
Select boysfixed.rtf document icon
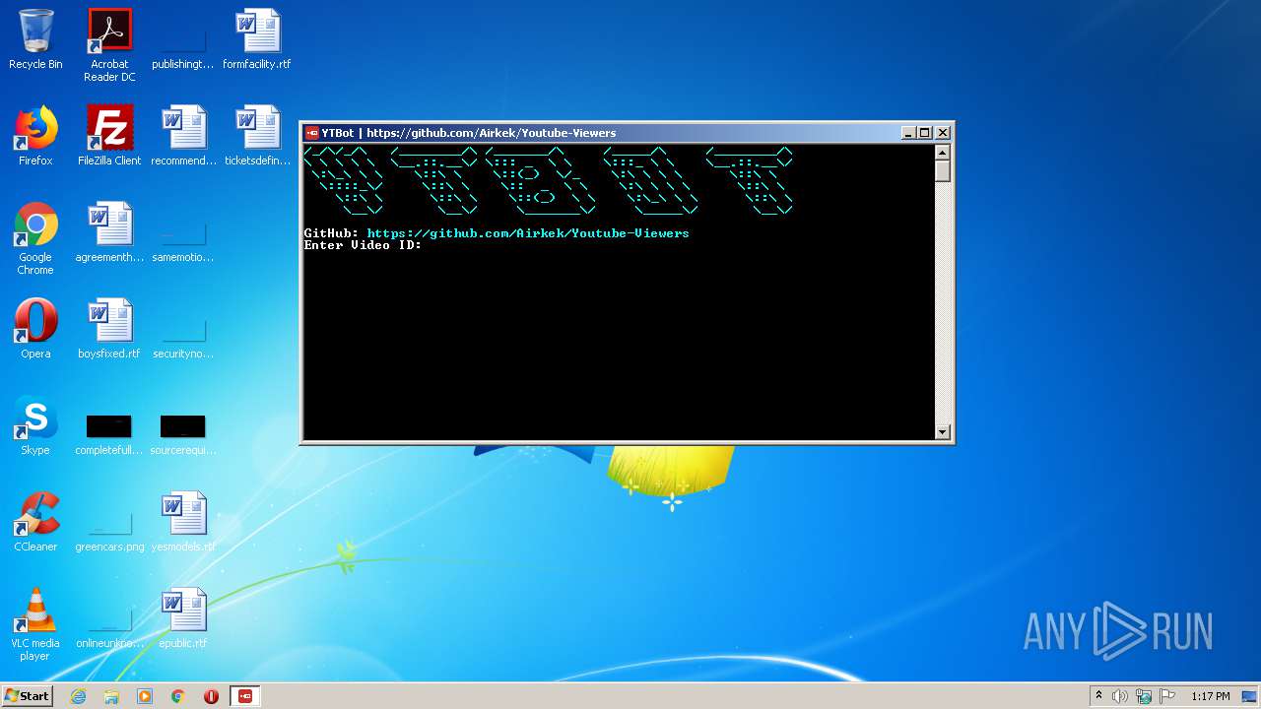coord(109,329)
